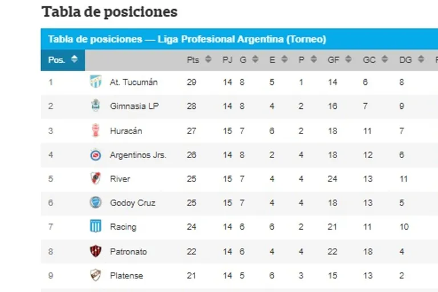This screenshot has width=438, height=292.
Task: Click the Racing striped crest
Action: (x=96, y=226)
